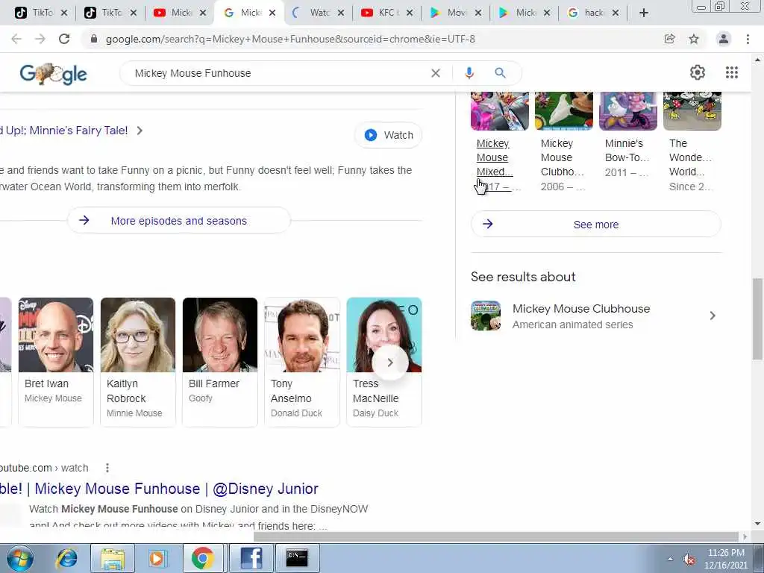View the site lock icon in address bar
This screenshot has height=573, width=764.
click(94, 39)
